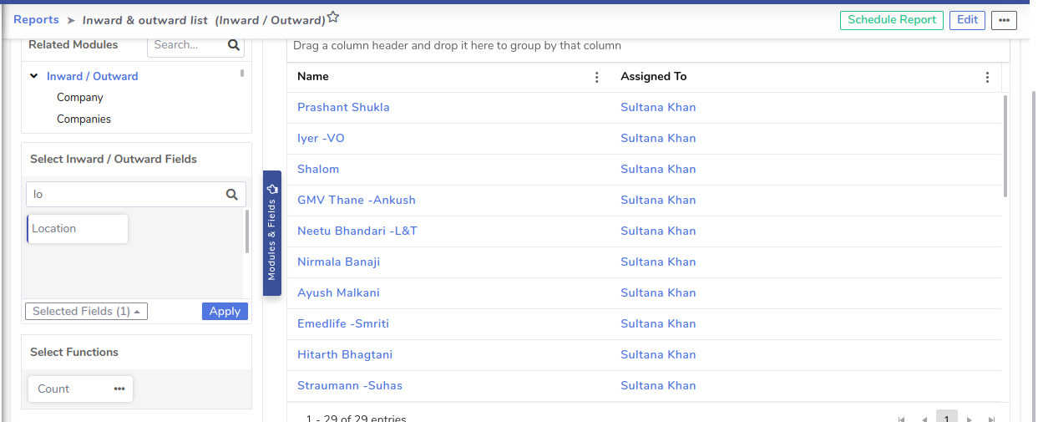Go to the first page of results

pyautogui.click(x=901, y=419)
